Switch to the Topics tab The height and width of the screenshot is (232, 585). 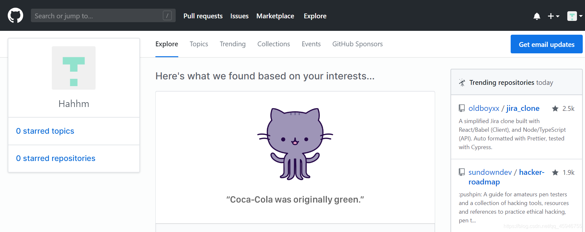(199, 44)
